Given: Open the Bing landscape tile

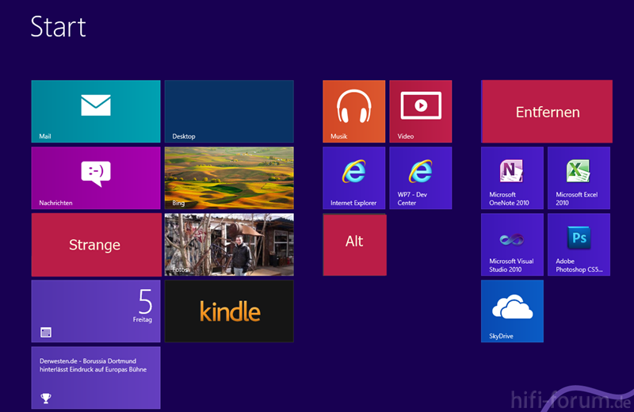Looking at the screenshot, I should 229,177.
